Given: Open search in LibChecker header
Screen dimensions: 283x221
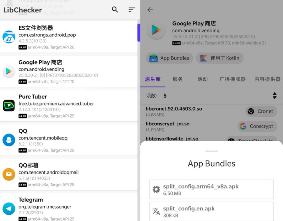Looking at the screenshot, I should [x=115, y=9].
